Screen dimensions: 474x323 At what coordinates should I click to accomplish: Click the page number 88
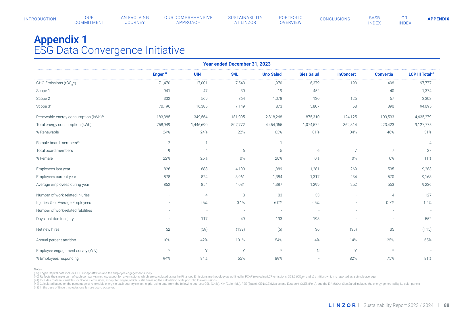(447, 305)
